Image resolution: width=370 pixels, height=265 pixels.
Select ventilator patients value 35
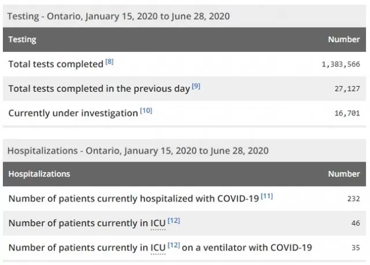(356, 248)
